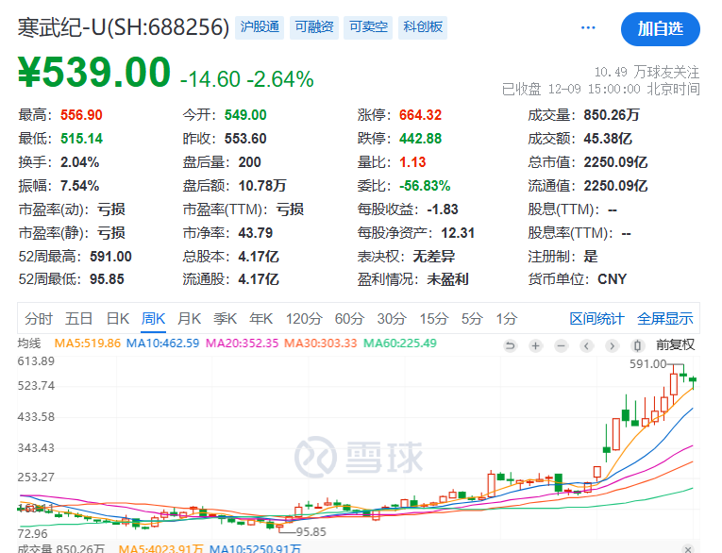Click the 今开 value 549.00

pos(245,114)
